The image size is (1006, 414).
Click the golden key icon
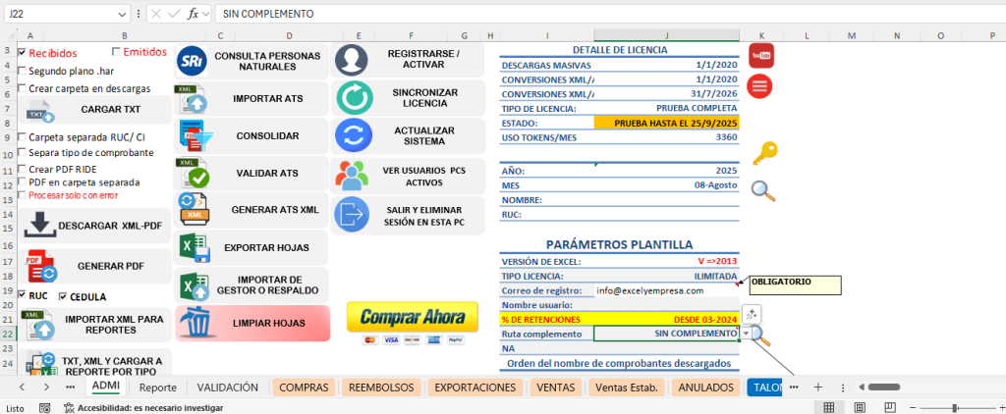coord(764,153)
